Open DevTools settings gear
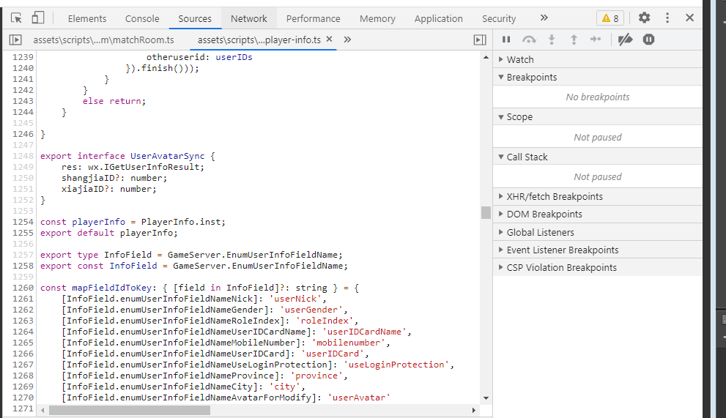This screenshot has width=726, height=418. point(644,18)
